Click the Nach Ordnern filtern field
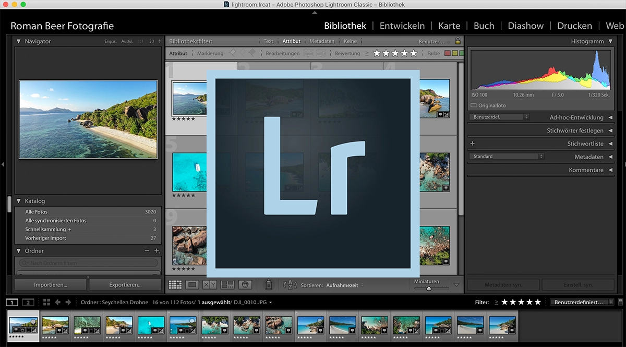 coord(88,263)
